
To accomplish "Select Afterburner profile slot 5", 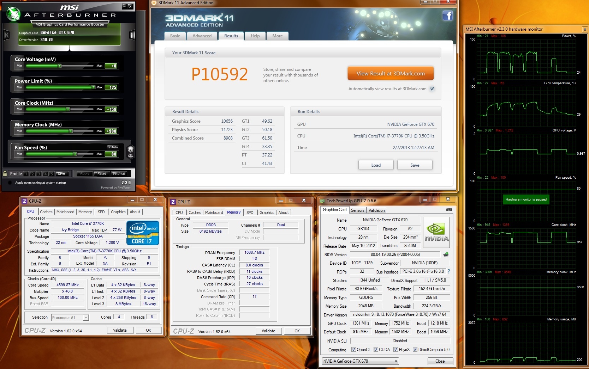I will (52, 174).
